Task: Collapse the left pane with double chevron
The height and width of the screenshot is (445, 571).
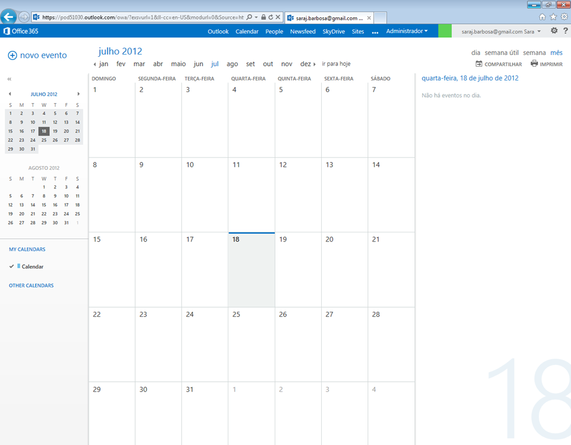Action: [x=9, y=79]
